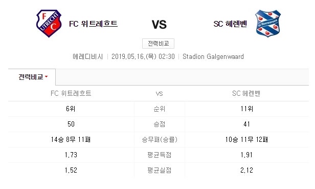Screen dimensions: 315x189
Task: Click Utrecht's 14승 8무 11패 record cell
Action: coord(71,139)
